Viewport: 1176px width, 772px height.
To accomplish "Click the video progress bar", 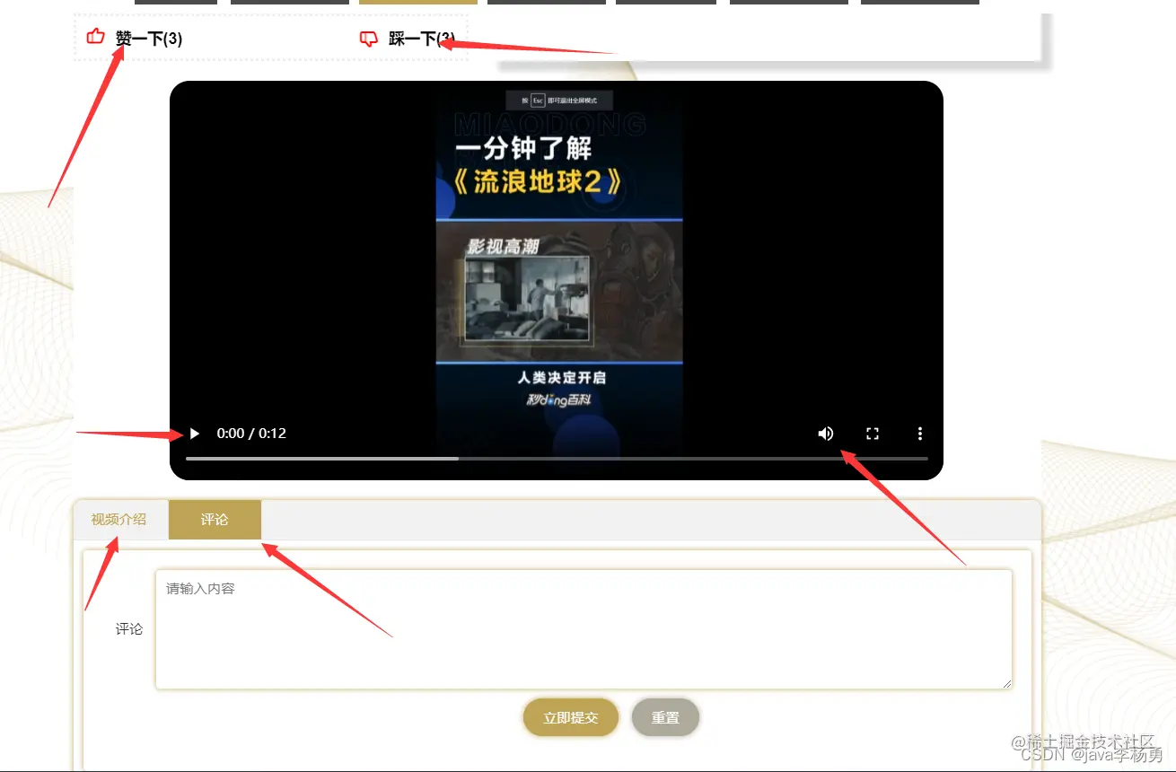I will [x=557, y=459].
